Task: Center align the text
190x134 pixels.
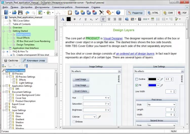Action: pyautogui.click(x=109, y=19)
